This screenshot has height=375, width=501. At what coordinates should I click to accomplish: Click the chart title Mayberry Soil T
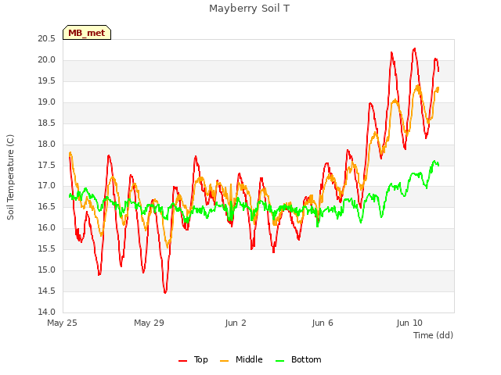pos(249,9)
